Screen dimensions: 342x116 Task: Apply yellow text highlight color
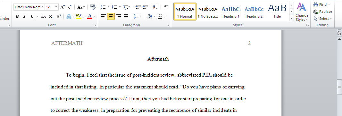coord(79,16)
